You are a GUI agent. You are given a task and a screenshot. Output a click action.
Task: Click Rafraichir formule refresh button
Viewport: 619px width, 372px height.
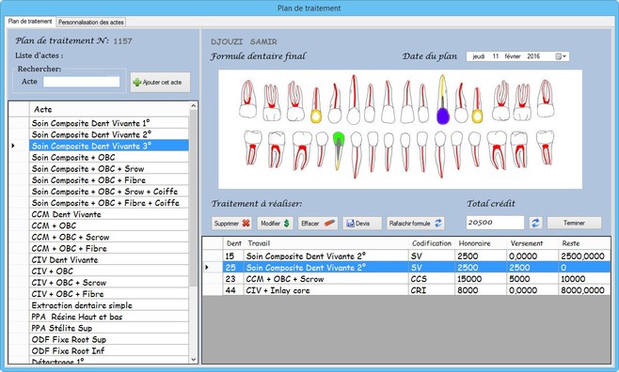pyautogui.click(x=415, y=224)
